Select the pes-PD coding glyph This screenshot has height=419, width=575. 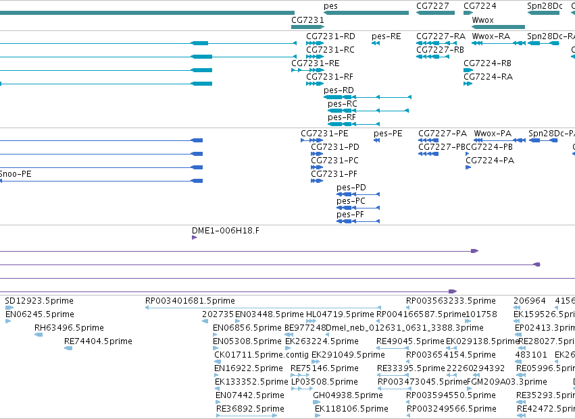(x=358, y=194)
